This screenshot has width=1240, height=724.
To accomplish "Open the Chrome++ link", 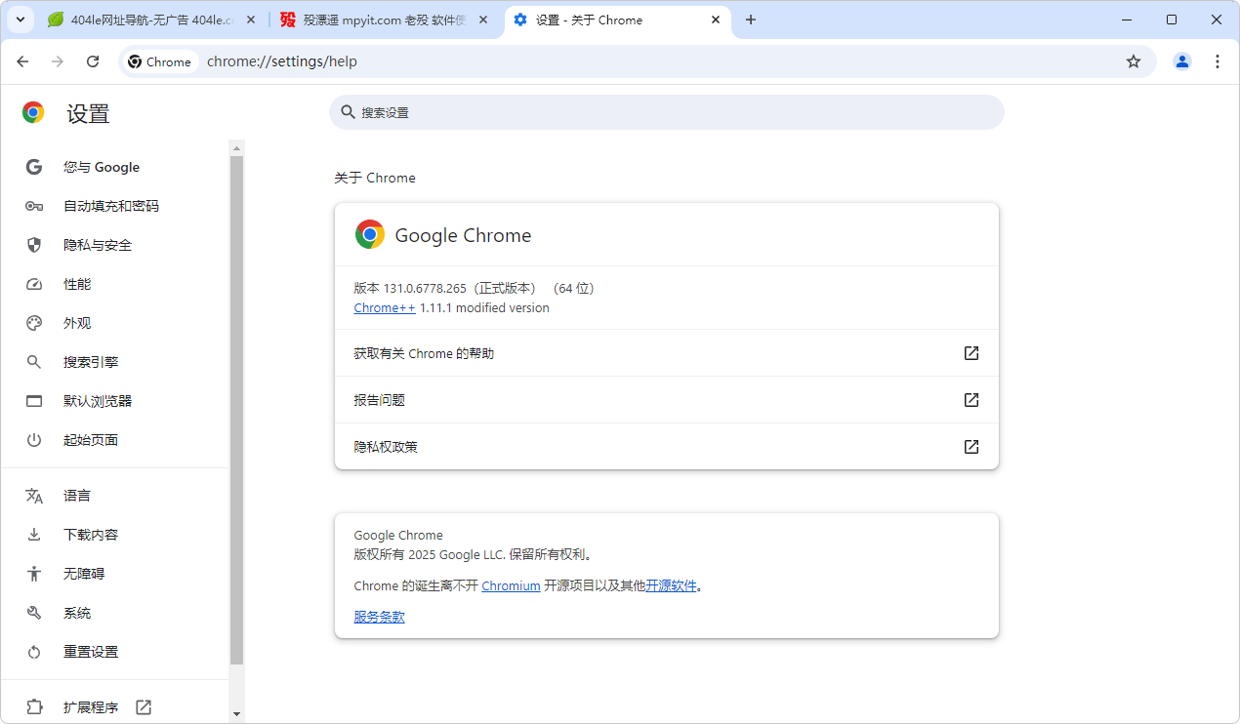I will click(385, 308).
